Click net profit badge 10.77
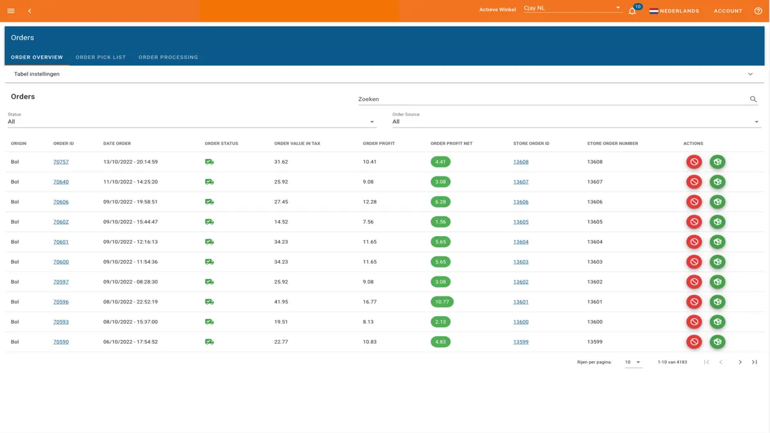This screenshot has height=433, width=770. [x=442, y=301]
